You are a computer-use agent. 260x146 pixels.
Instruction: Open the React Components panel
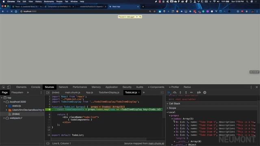pos(156,87)
